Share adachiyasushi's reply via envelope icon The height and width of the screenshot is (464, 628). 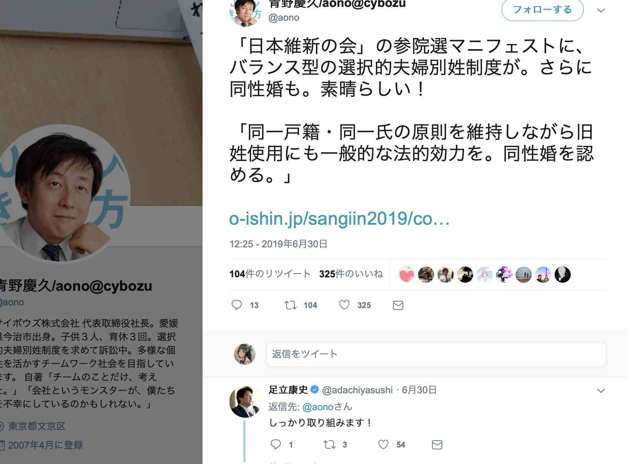pyautogui.click(x=437, y=445)
